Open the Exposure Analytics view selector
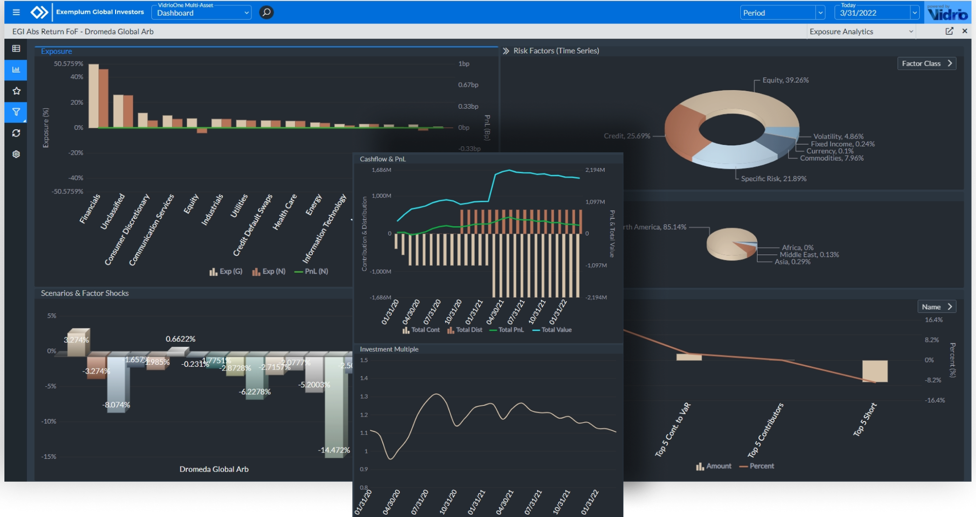Viewport: 976px width, 517px height. coord(861,31)
